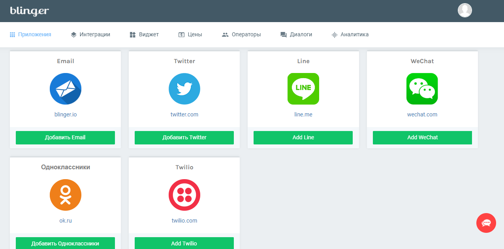The height and width of the screenshot is (249, 504).
Task: Open the line.me link
Action: point(303,115)
